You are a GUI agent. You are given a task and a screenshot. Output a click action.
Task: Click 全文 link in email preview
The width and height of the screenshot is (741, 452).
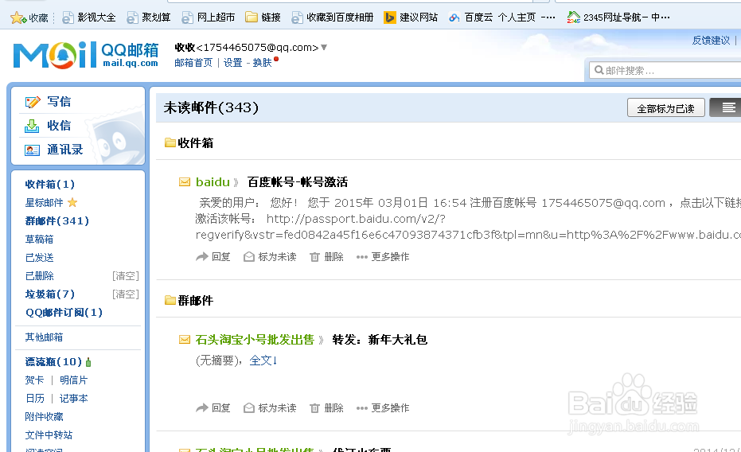263,360
